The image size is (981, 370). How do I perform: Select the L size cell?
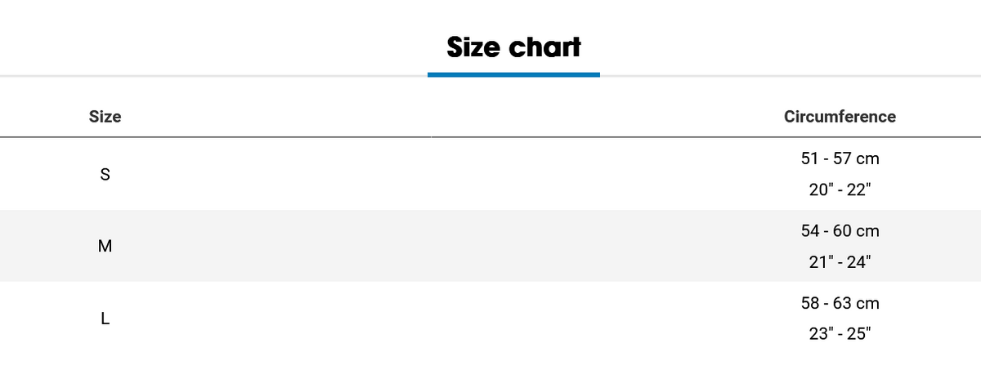[105, 319]
